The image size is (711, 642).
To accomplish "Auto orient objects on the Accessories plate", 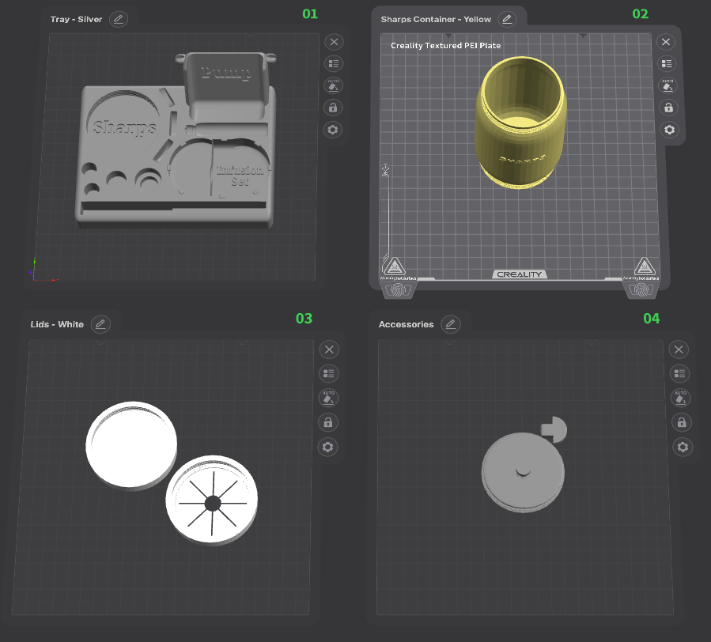I will pos(679,397).
